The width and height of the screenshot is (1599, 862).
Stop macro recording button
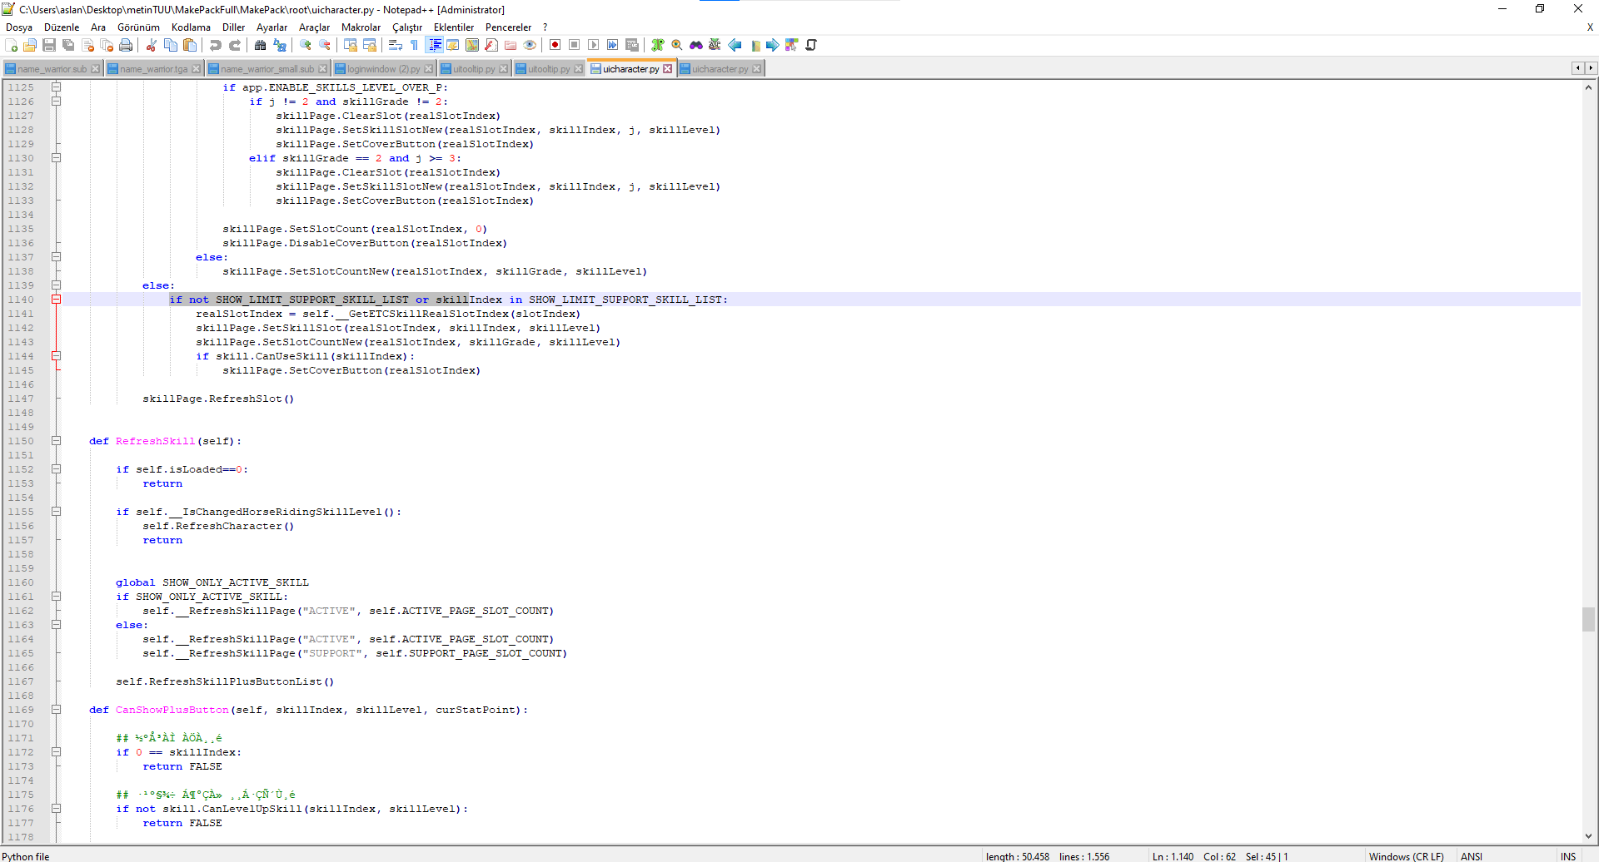click(575, 45)
